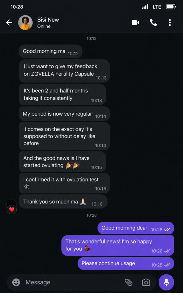The image size is (183, 293).
Task: Open the emoji picker smiley icon
Action: click(16, 282)
